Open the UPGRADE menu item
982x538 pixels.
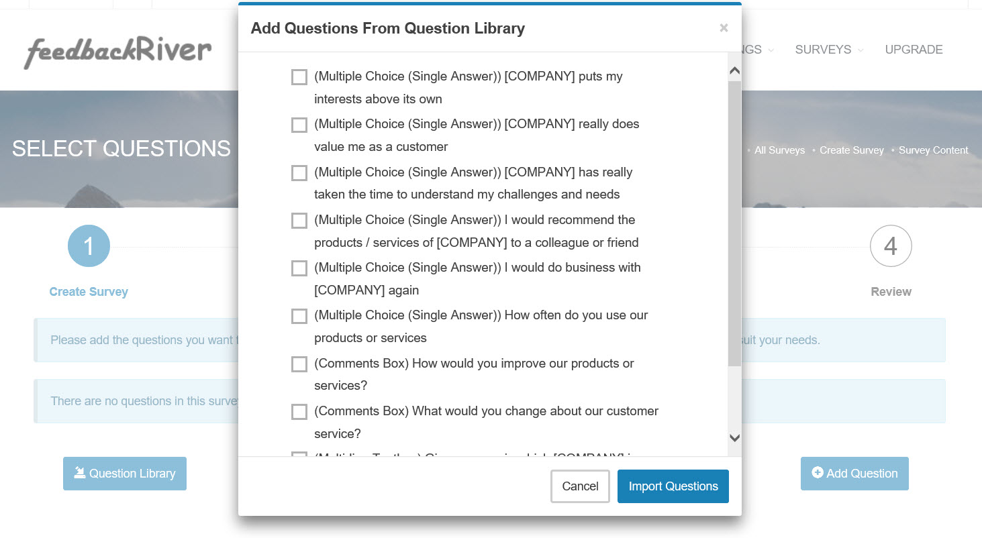click(914, 50)
